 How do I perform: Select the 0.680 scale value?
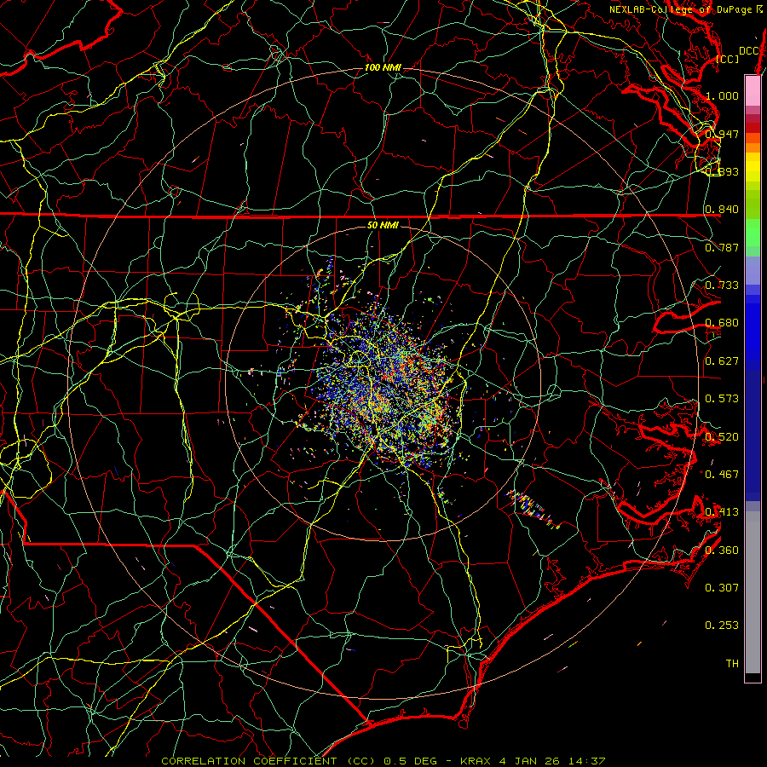pyautogui.click(x=722, y=323)
